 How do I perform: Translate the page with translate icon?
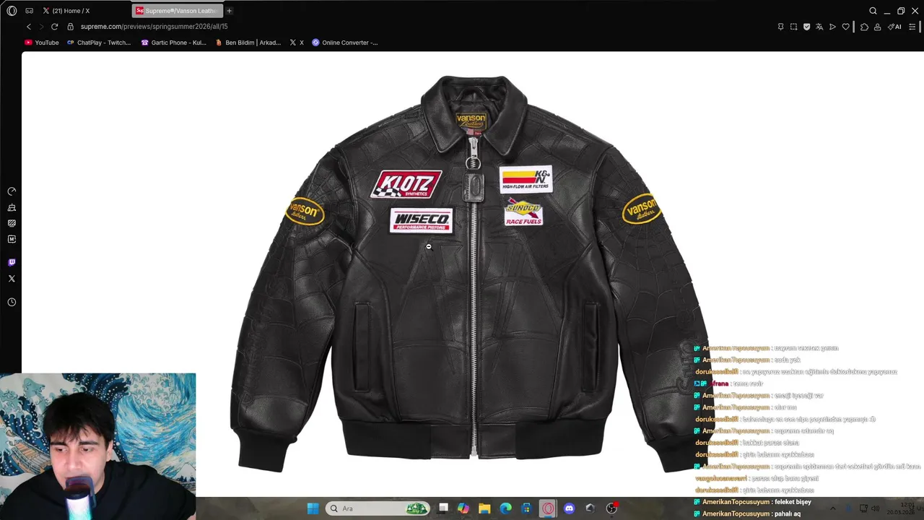pos(819,27)
